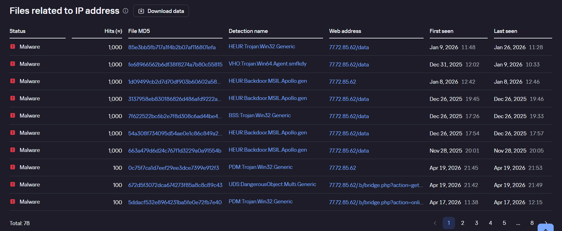Go to page 4
This screenshot has height=231, width=562.
pos(490,223)
